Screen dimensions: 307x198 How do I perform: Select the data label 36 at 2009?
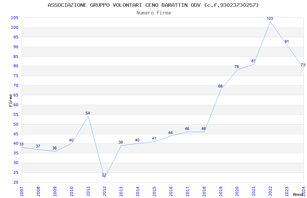point(55,148)
